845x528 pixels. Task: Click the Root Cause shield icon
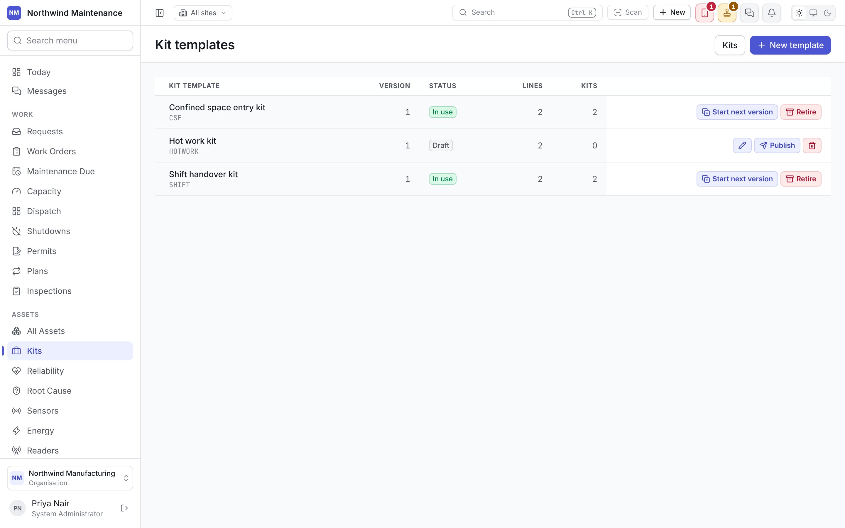16,391
